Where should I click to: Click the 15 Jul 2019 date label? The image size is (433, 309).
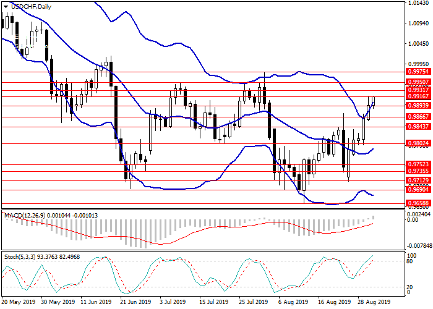pyautogui.click(x=213, y=303)
